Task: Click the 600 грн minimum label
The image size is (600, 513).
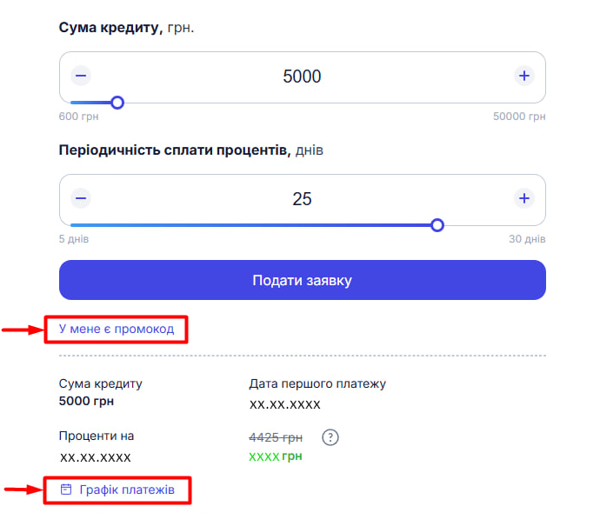Action: pos(77,117)
